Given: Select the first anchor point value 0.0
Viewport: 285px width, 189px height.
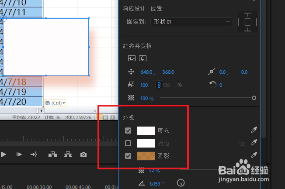Looking at the screenshot, I should pyautogui.click(x=222, y=72).
